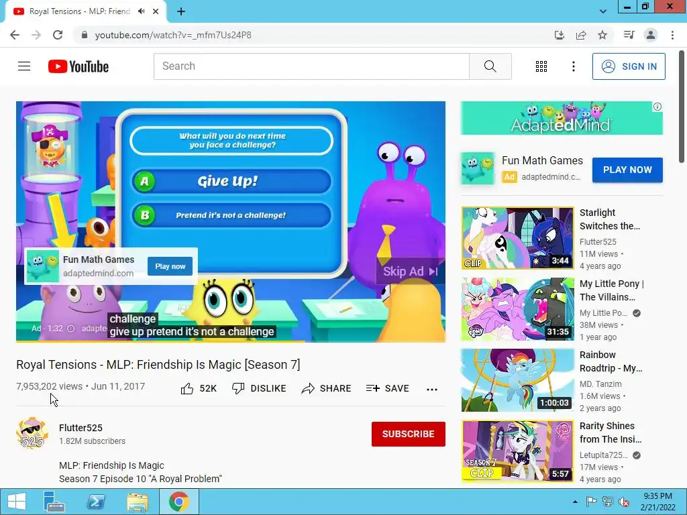Click the banner ad info icon

tap(657, 107)
